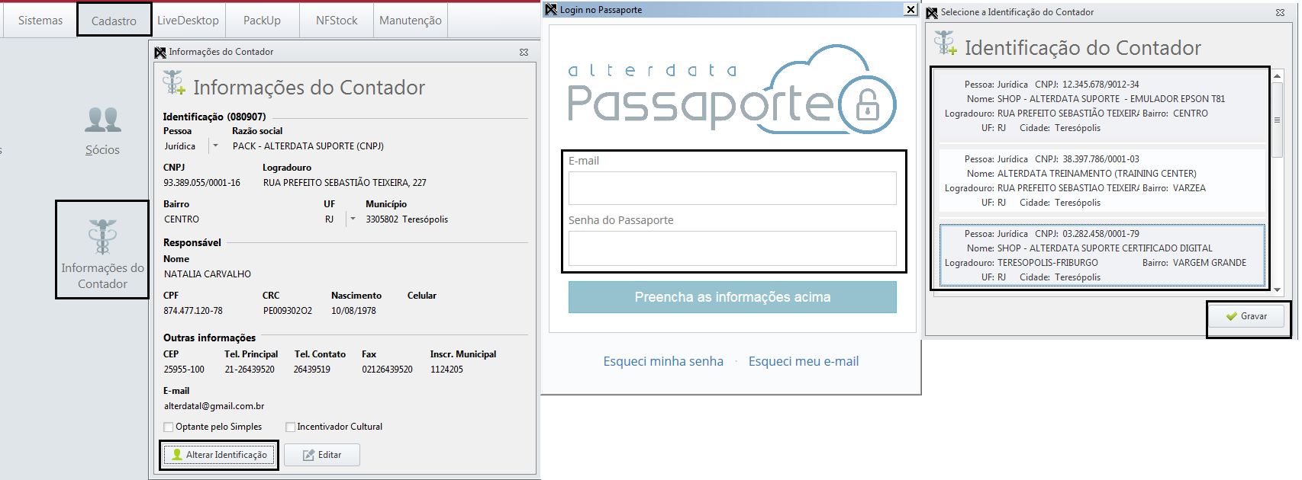The height and width of the screenshot is (480, 1302).
Task: Click caduceus icon beside Informações do Contador heading
Action: tap(174, 83)
